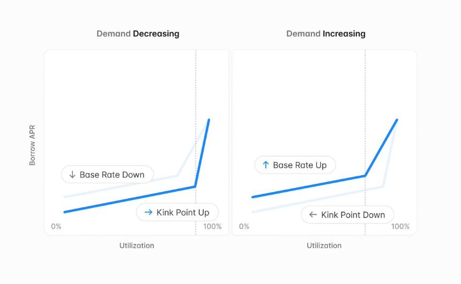
Task: Select the Base Rate Down pill label
Action: click(107, 175)
